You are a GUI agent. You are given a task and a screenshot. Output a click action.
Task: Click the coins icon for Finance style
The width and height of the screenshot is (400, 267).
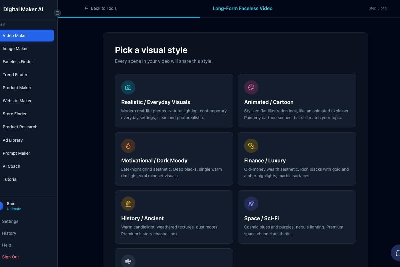click(x=251, y=146)
